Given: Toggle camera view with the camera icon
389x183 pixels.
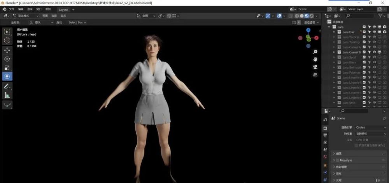Looking at the screenshot, I should coord(315,67).
